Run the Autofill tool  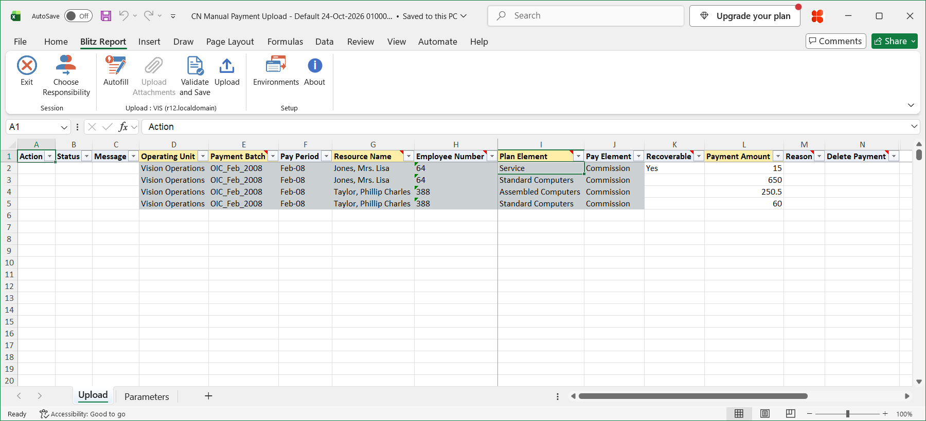point(116,70)
